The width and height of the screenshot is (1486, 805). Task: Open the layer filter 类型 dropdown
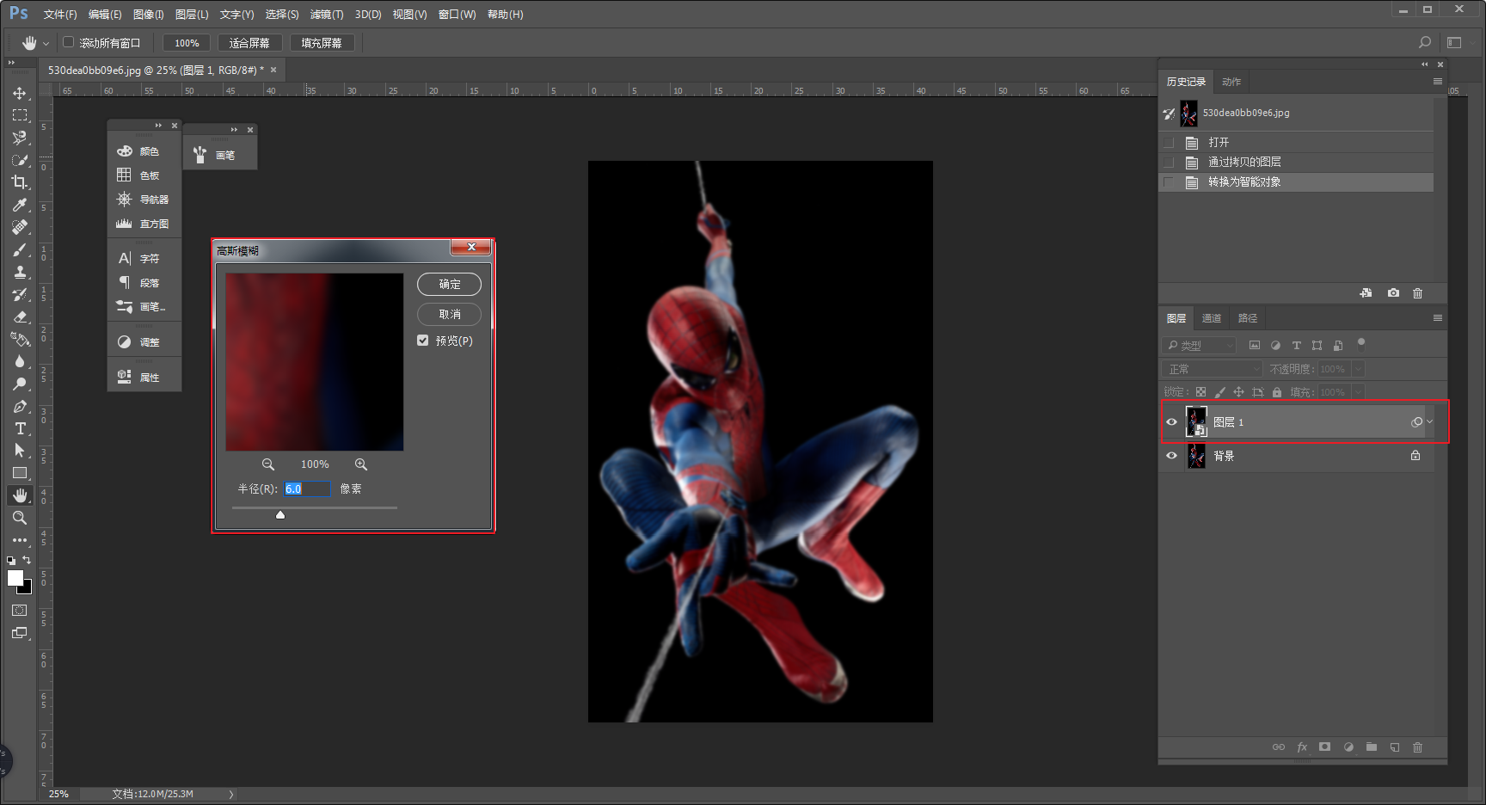pyautogui.click(x=1201, y=346)
